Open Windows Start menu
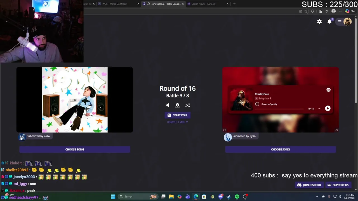This screenshot has height=201, width=358. tap(113, 197)
